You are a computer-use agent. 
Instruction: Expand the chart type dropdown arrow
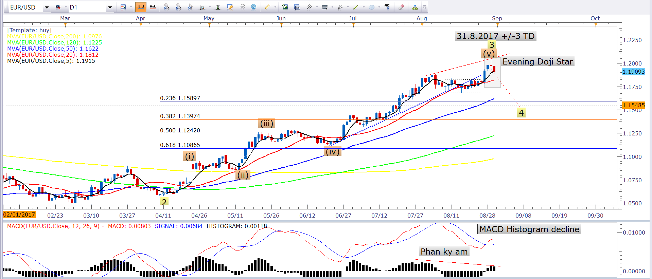pyautogui.click(x=130, y=7)
